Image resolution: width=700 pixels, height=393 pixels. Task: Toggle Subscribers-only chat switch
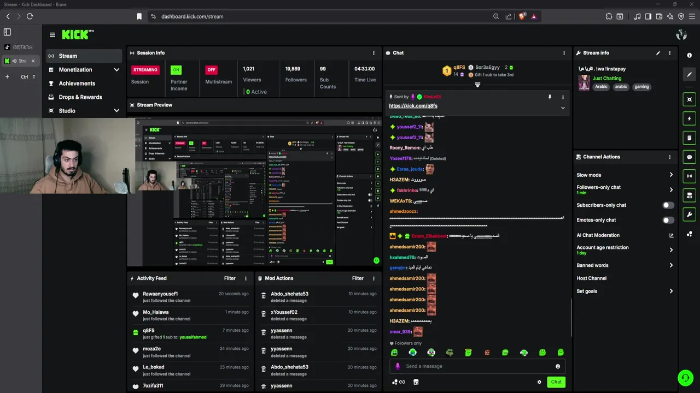(668, 205)
